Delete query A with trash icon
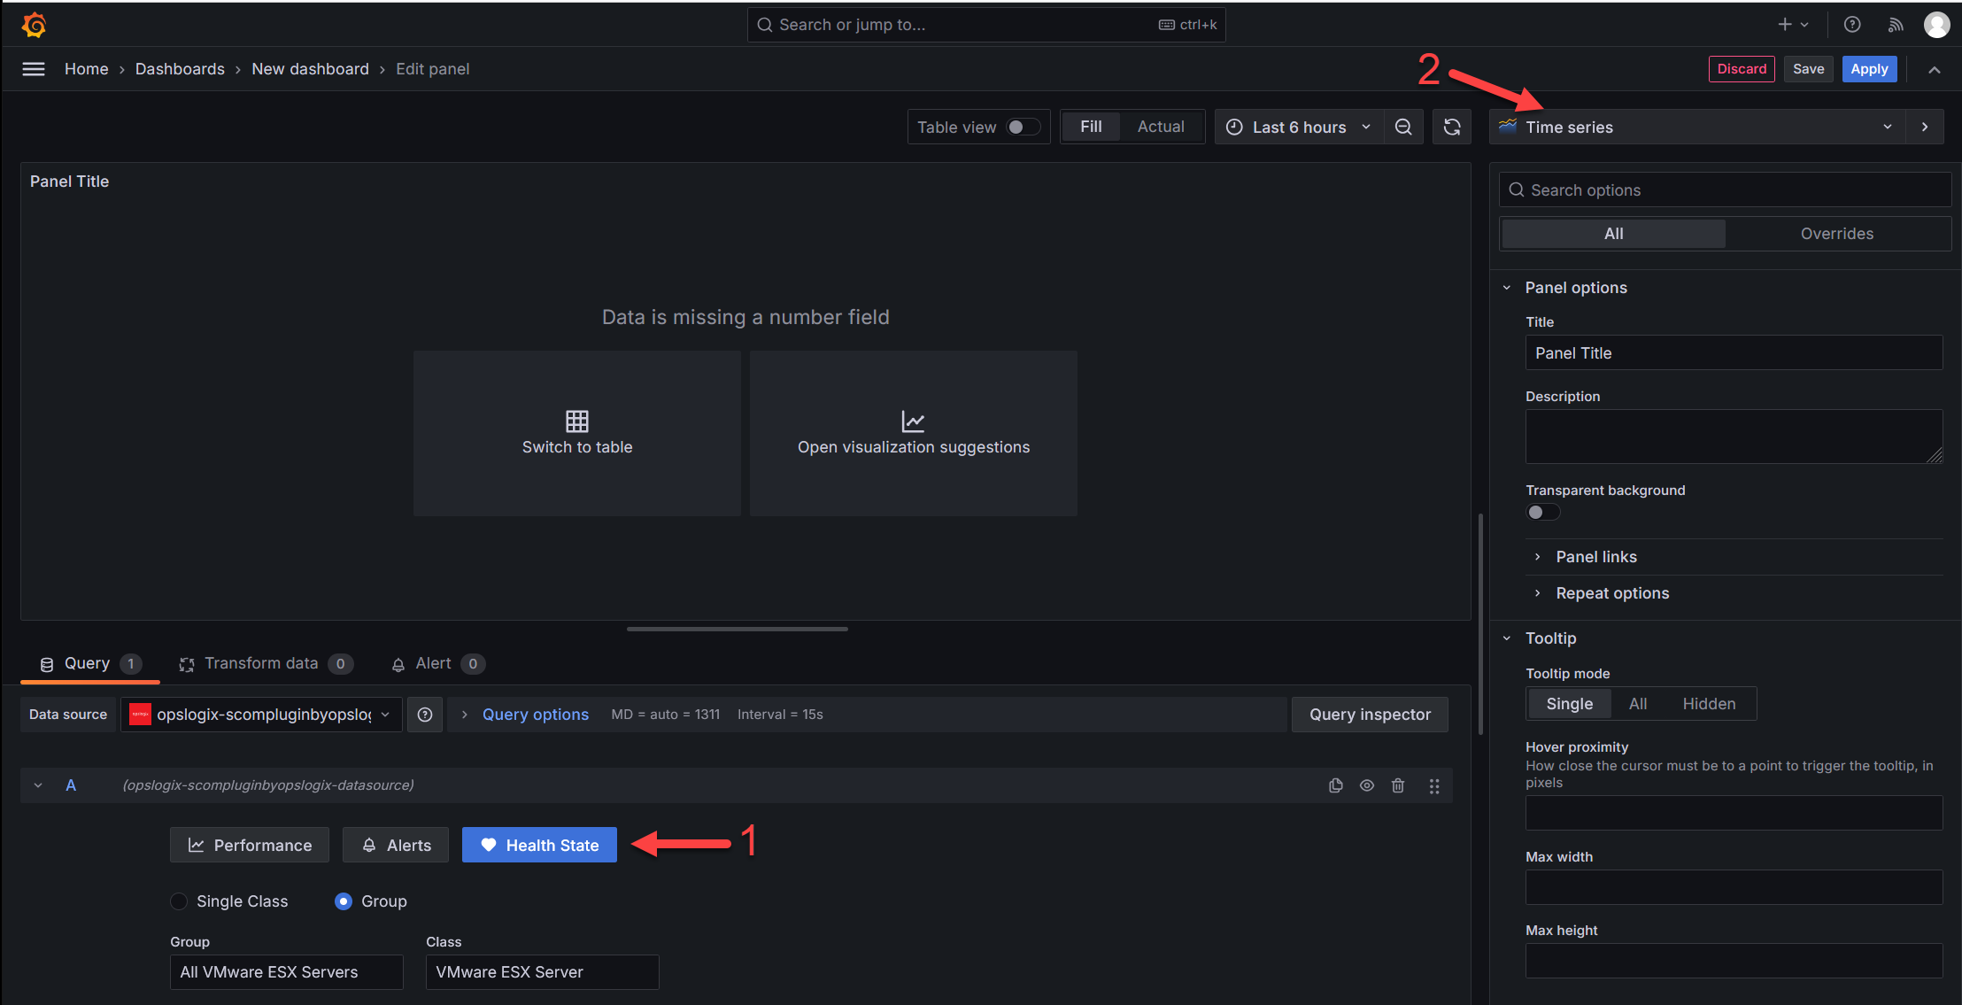The image size is (1962, 1005). pyautogui.click(x=1398, y=785)
